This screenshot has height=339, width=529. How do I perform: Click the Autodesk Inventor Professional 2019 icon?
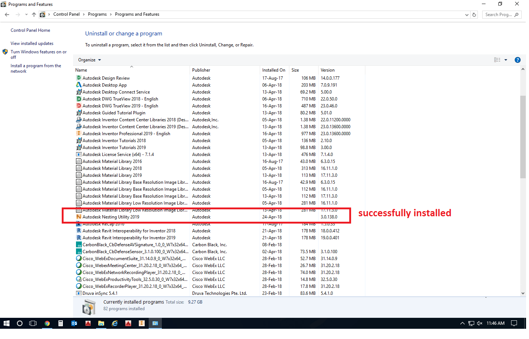coord(79,133)
